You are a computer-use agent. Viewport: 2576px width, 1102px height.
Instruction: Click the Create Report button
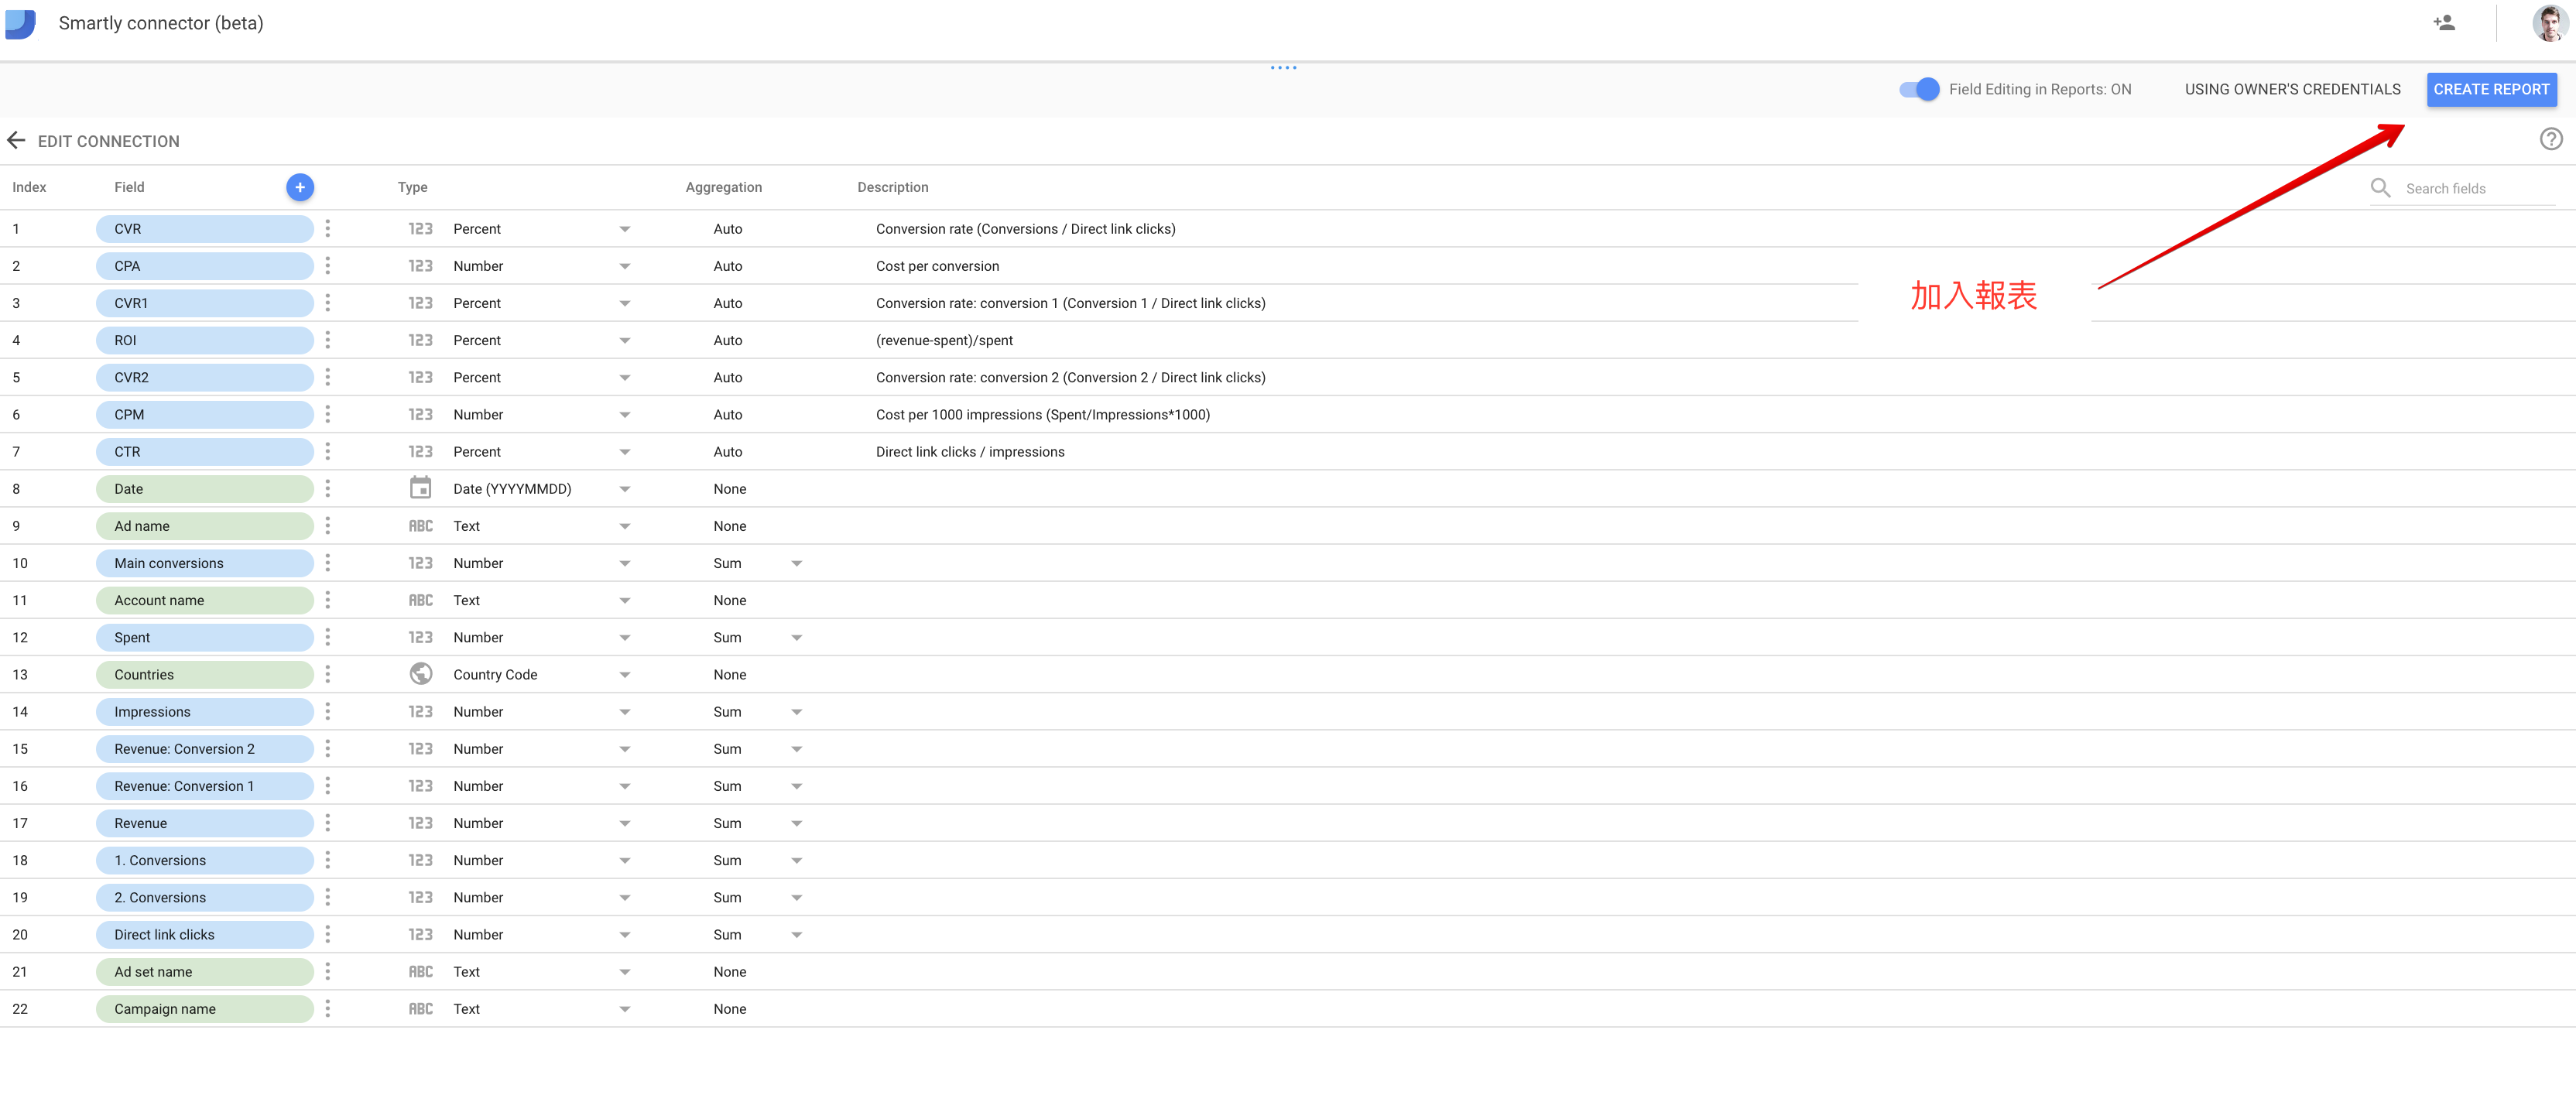(x=2491, y=89)
